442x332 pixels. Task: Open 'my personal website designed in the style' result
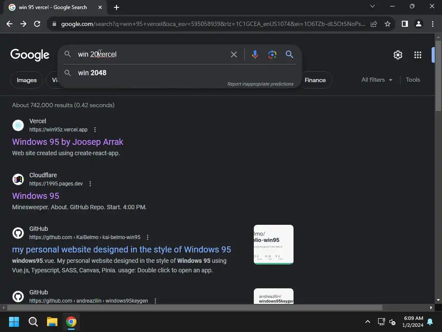(121, 249)
